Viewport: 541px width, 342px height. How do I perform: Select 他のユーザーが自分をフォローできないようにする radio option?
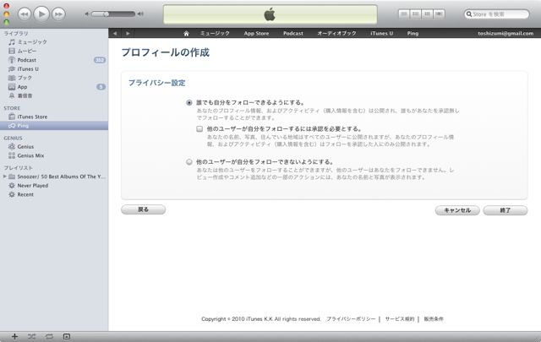[x=189, y=161]
